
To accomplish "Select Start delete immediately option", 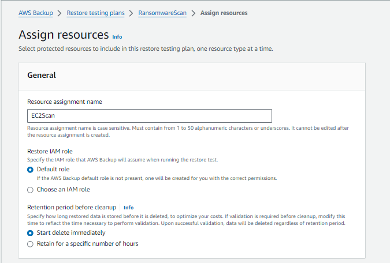I will [x=31, y=233].
